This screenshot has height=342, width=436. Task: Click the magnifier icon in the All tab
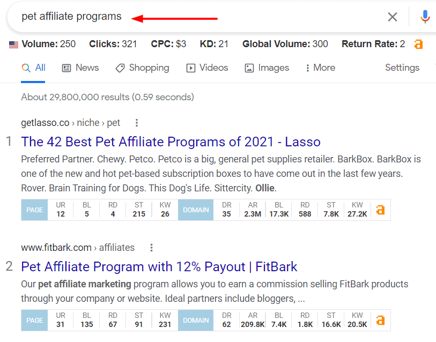pyautogui.click(x=25, y=68)
